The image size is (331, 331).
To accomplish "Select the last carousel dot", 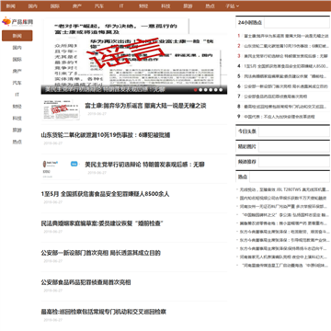I will (221, 90).
